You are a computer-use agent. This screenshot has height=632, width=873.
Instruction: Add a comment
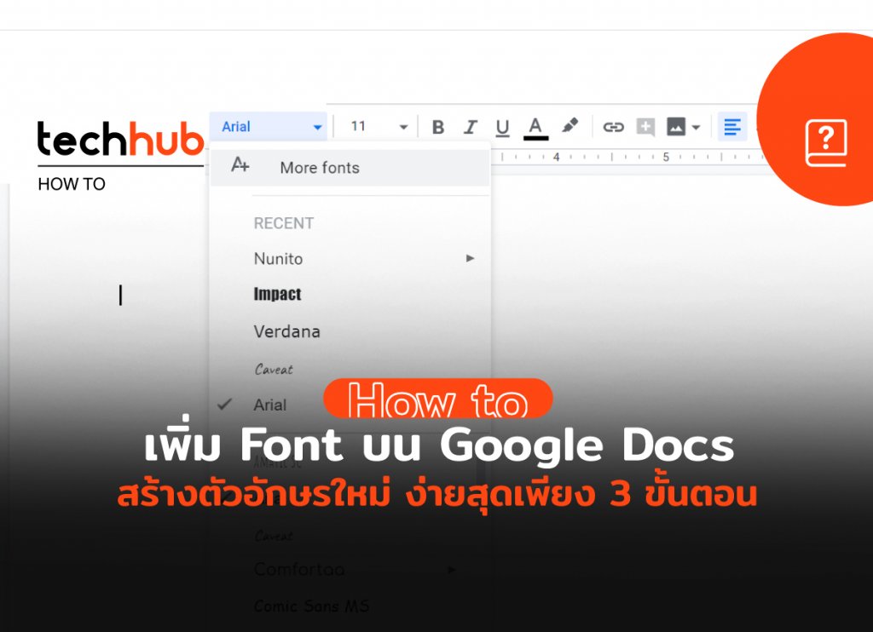point(645,126)
